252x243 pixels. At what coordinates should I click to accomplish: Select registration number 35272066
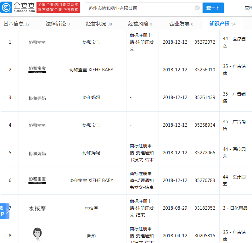(205, 153)
